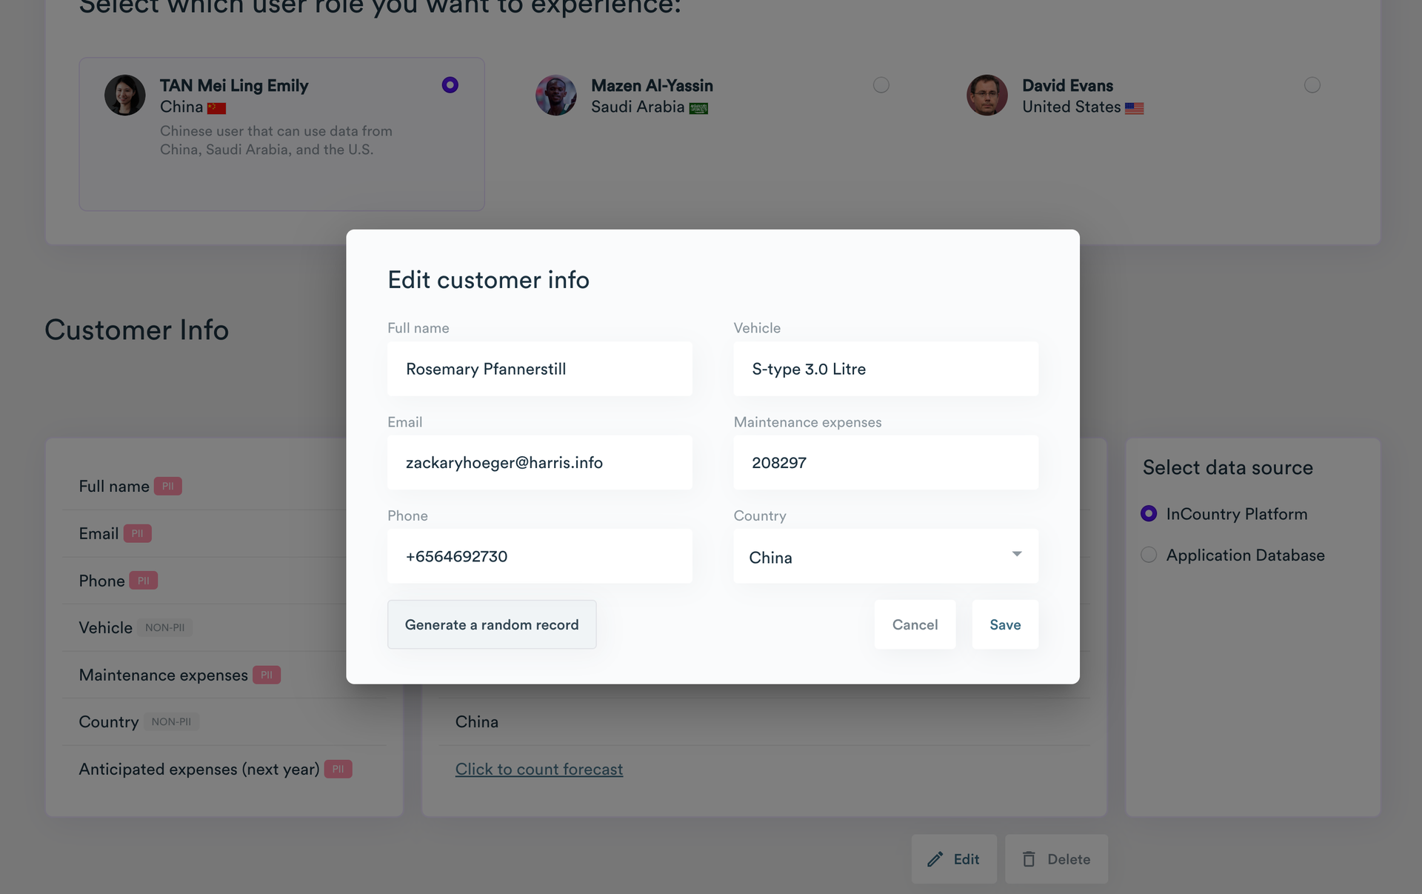1422x894 pixels.
Task: Select InCountry Platform data source
Action: coord(1149,513)
